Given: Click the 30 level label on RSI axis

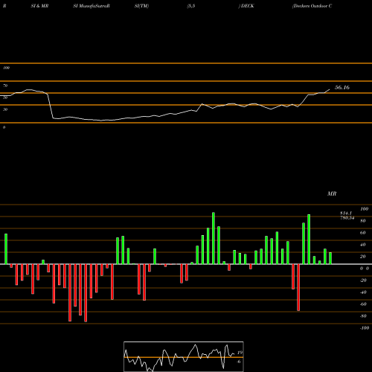Looking at the screenshot, I should (5, 109).
